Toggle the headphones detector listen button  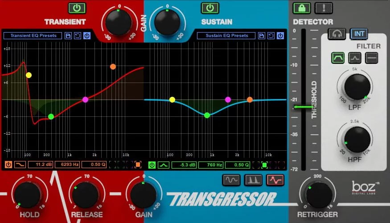(337, 33)
